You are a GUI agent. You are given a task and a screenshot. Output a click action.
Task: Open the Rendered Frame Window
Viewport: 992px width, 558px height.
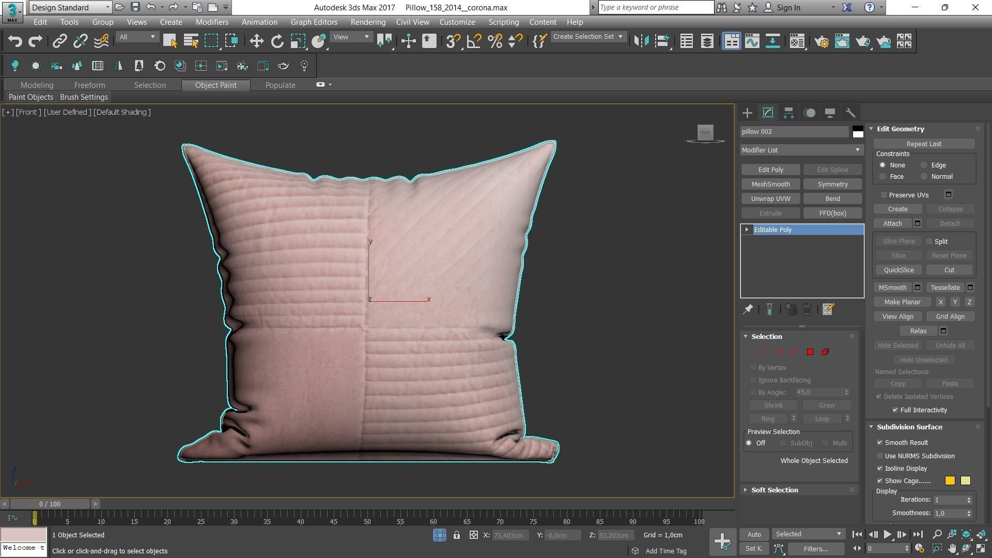point(842,41)
